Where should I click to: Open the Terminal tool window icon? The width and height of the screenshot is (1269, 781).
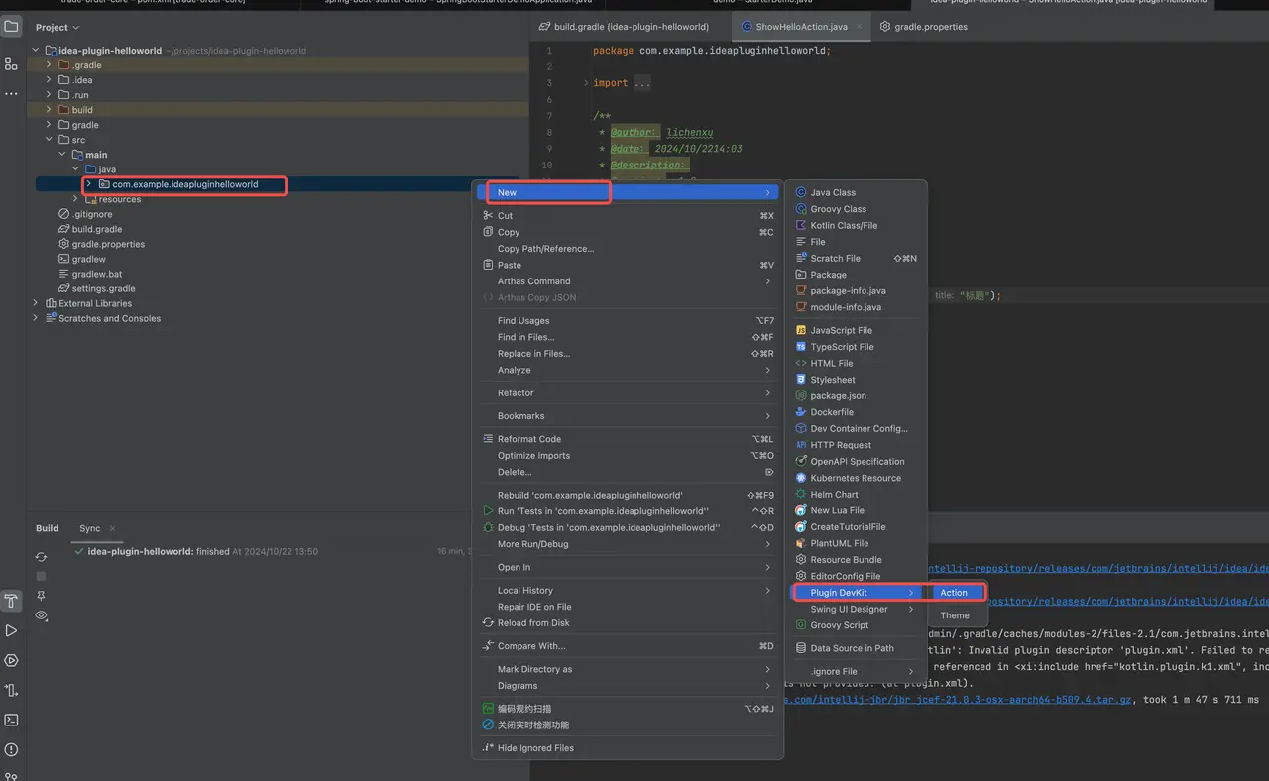pos(11,720)
